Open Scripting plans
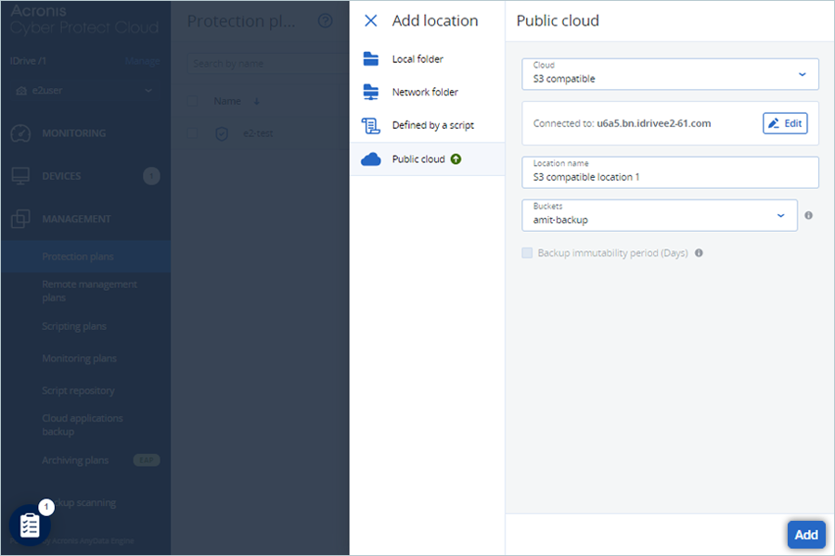The height and width of the screenshot is (556, 835). [74, 326]
